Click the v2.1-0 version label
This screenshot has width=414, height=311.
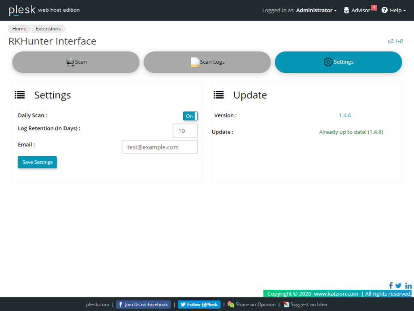[x=395, y=41]
